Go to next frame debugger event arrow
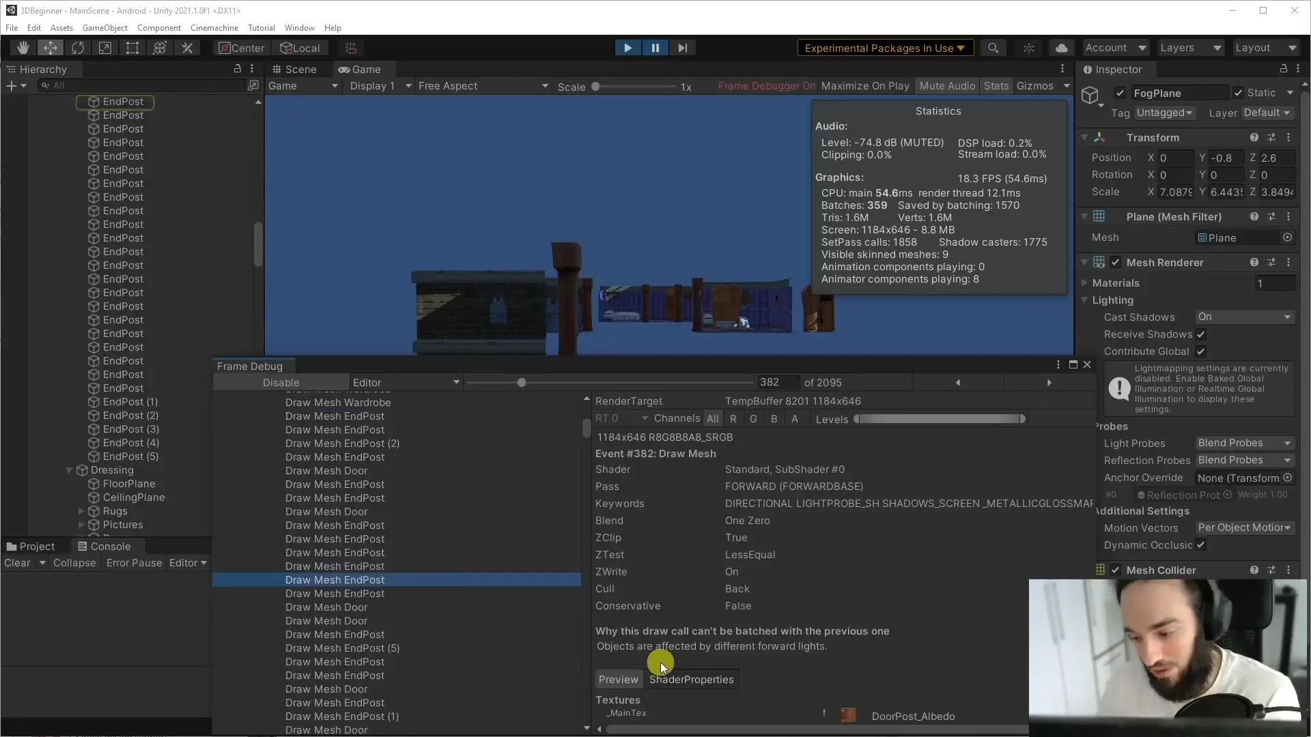 (x=1049, y=383)
